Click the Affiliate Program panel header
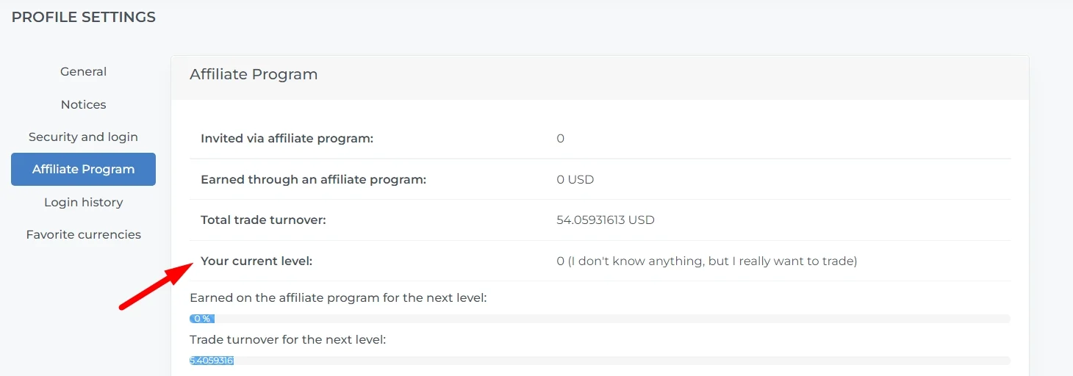 pyautogui.click(x=254, y=74)
